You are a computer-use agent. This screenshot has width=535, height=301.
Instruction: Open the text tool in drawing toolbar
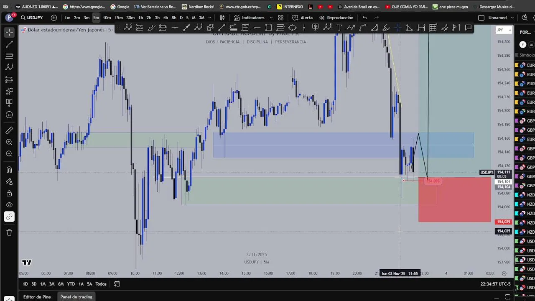[339, 28]
